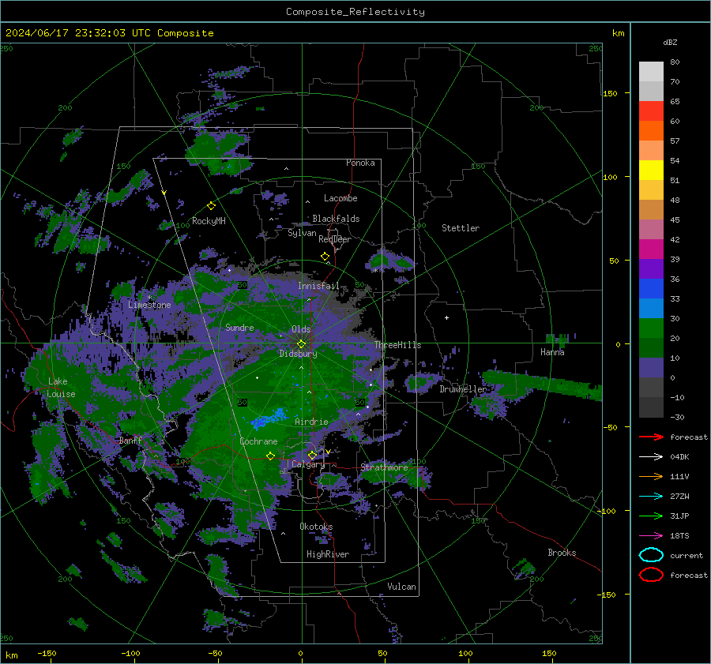
Task: Click the -150 tick on bottom axis
Action: (x=47, y=653)
